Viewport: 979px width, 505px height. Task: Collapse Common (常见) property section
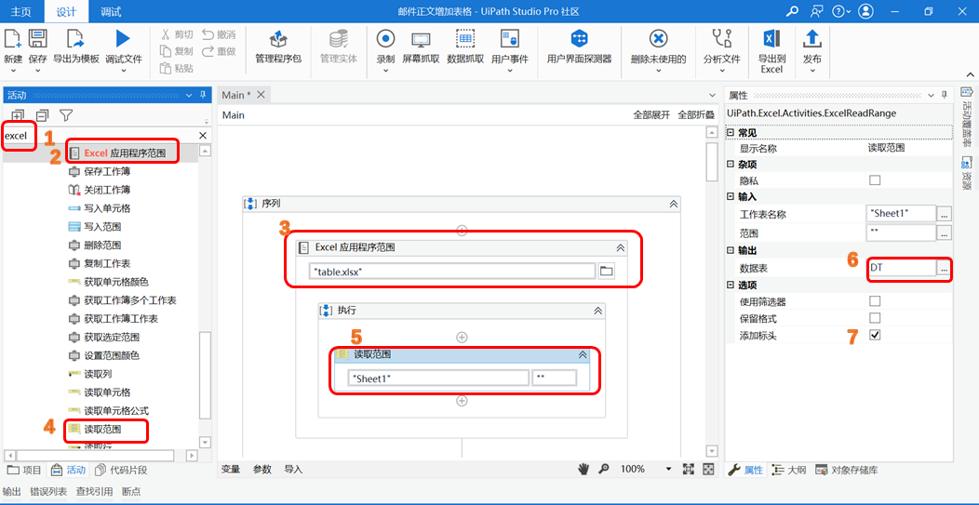point(731,133)
